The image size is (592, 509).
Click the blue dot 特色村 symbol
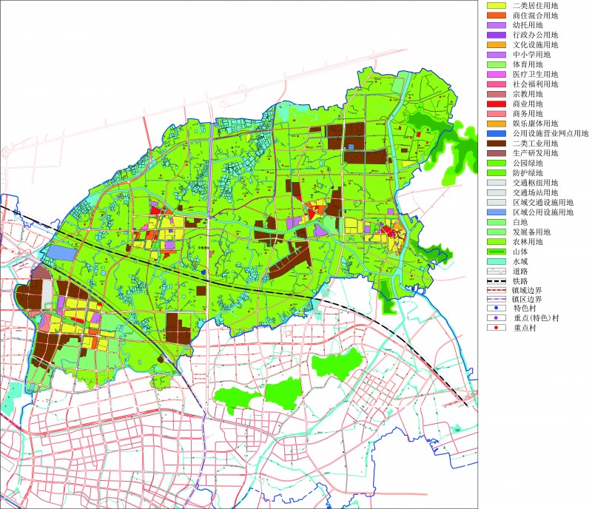pyautogui.click(x=495, y=310)
